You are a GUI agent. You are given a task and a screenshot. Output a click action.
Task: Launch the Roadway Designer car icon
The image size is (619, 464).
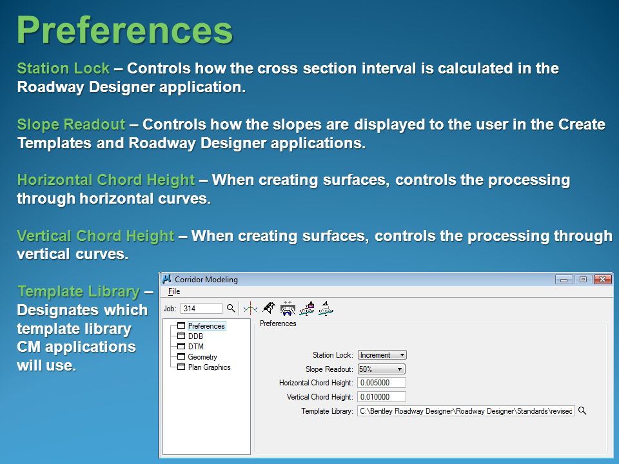coord(288,308)
